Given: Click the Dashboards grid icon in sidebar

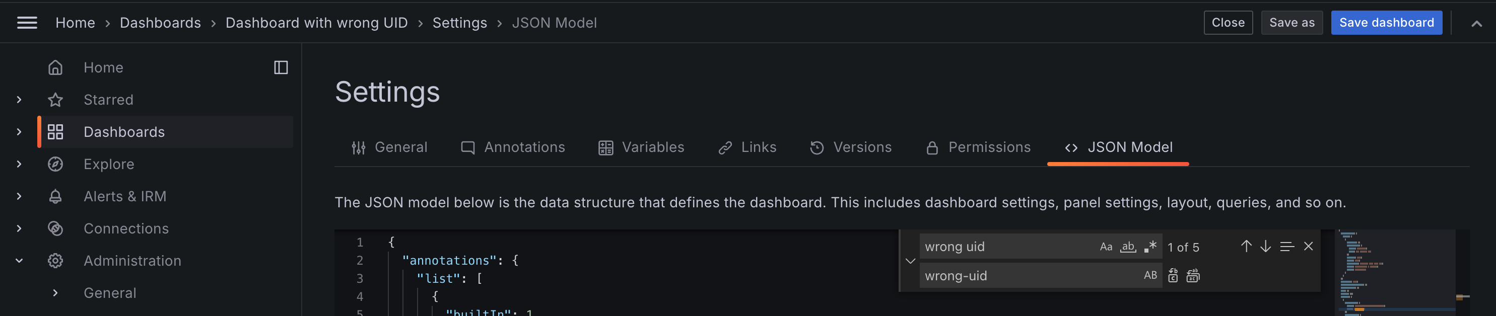Looking at the screenshot, I should (56, 132).
